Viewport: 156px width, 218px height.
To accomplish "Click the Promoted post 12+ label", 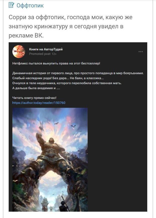I will click(x=43, y=54).
